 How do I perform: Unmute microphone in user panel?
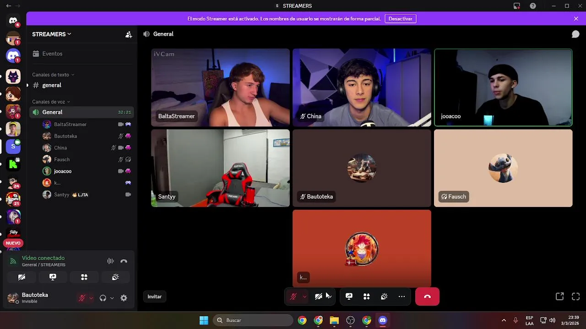(82, 298)
